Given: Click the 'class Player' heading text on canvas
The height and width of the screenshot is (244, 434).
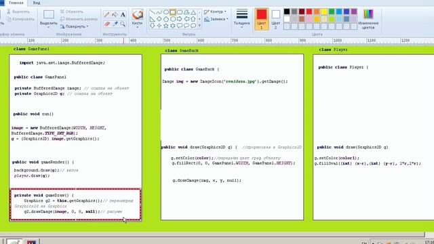Looking at the screenshot, I should click(333, 49).
